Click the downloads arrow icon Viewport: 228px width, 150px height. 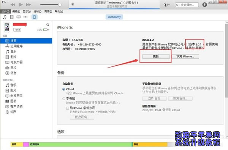point(204,5)
